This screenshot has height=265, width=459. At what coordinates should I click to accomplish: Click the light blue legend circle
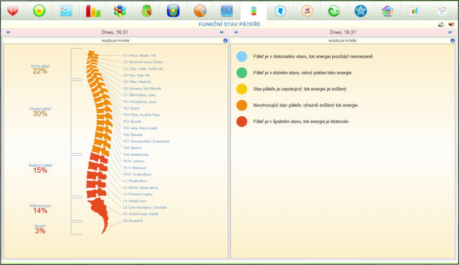[x=242, y=57]
